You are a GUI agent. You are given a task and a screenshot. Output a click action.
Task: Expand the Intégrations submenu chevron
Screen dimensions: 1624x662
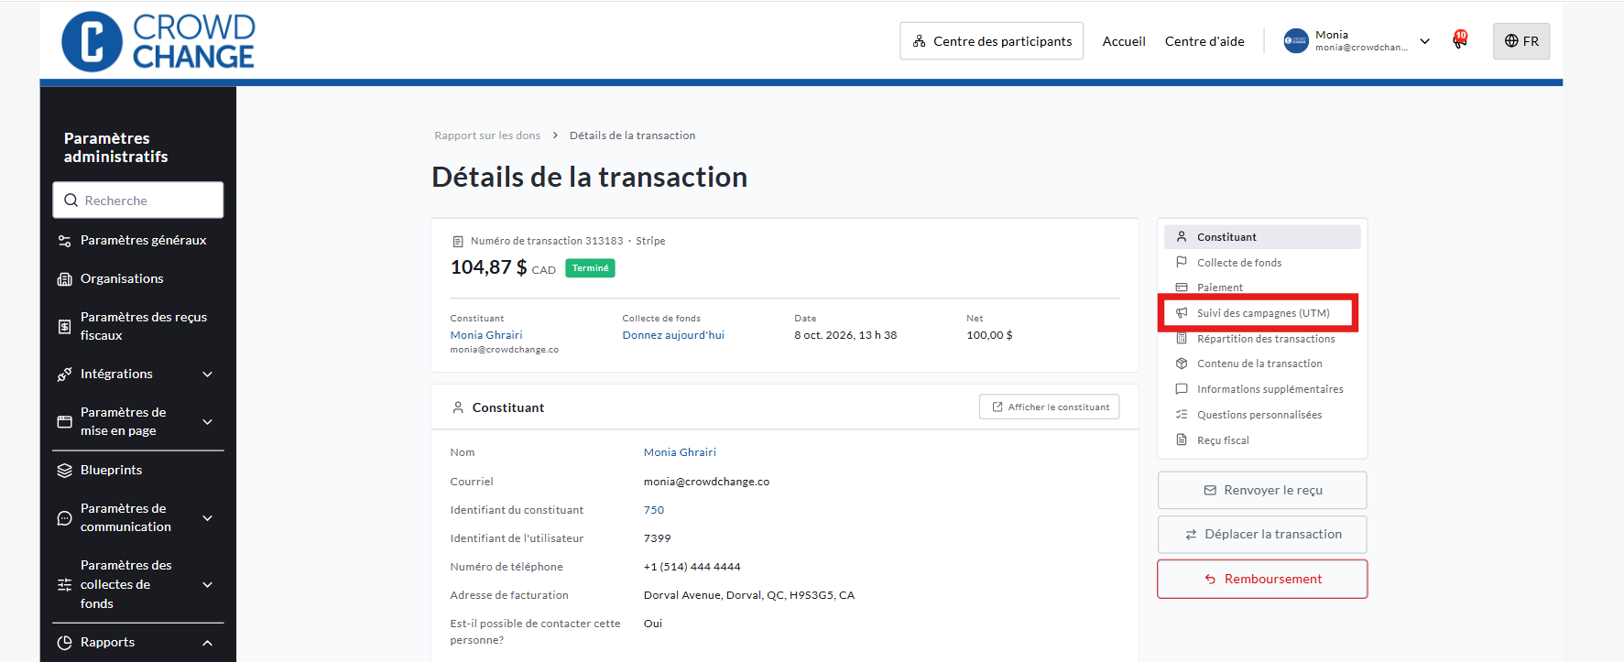208,374
